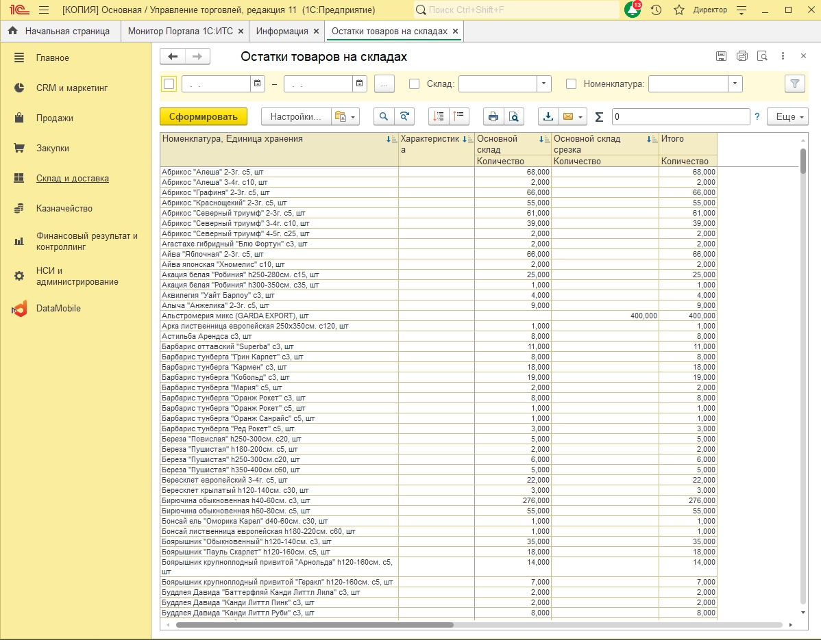
Task: Toggle period checkbox before date fields
Action: 169,84
